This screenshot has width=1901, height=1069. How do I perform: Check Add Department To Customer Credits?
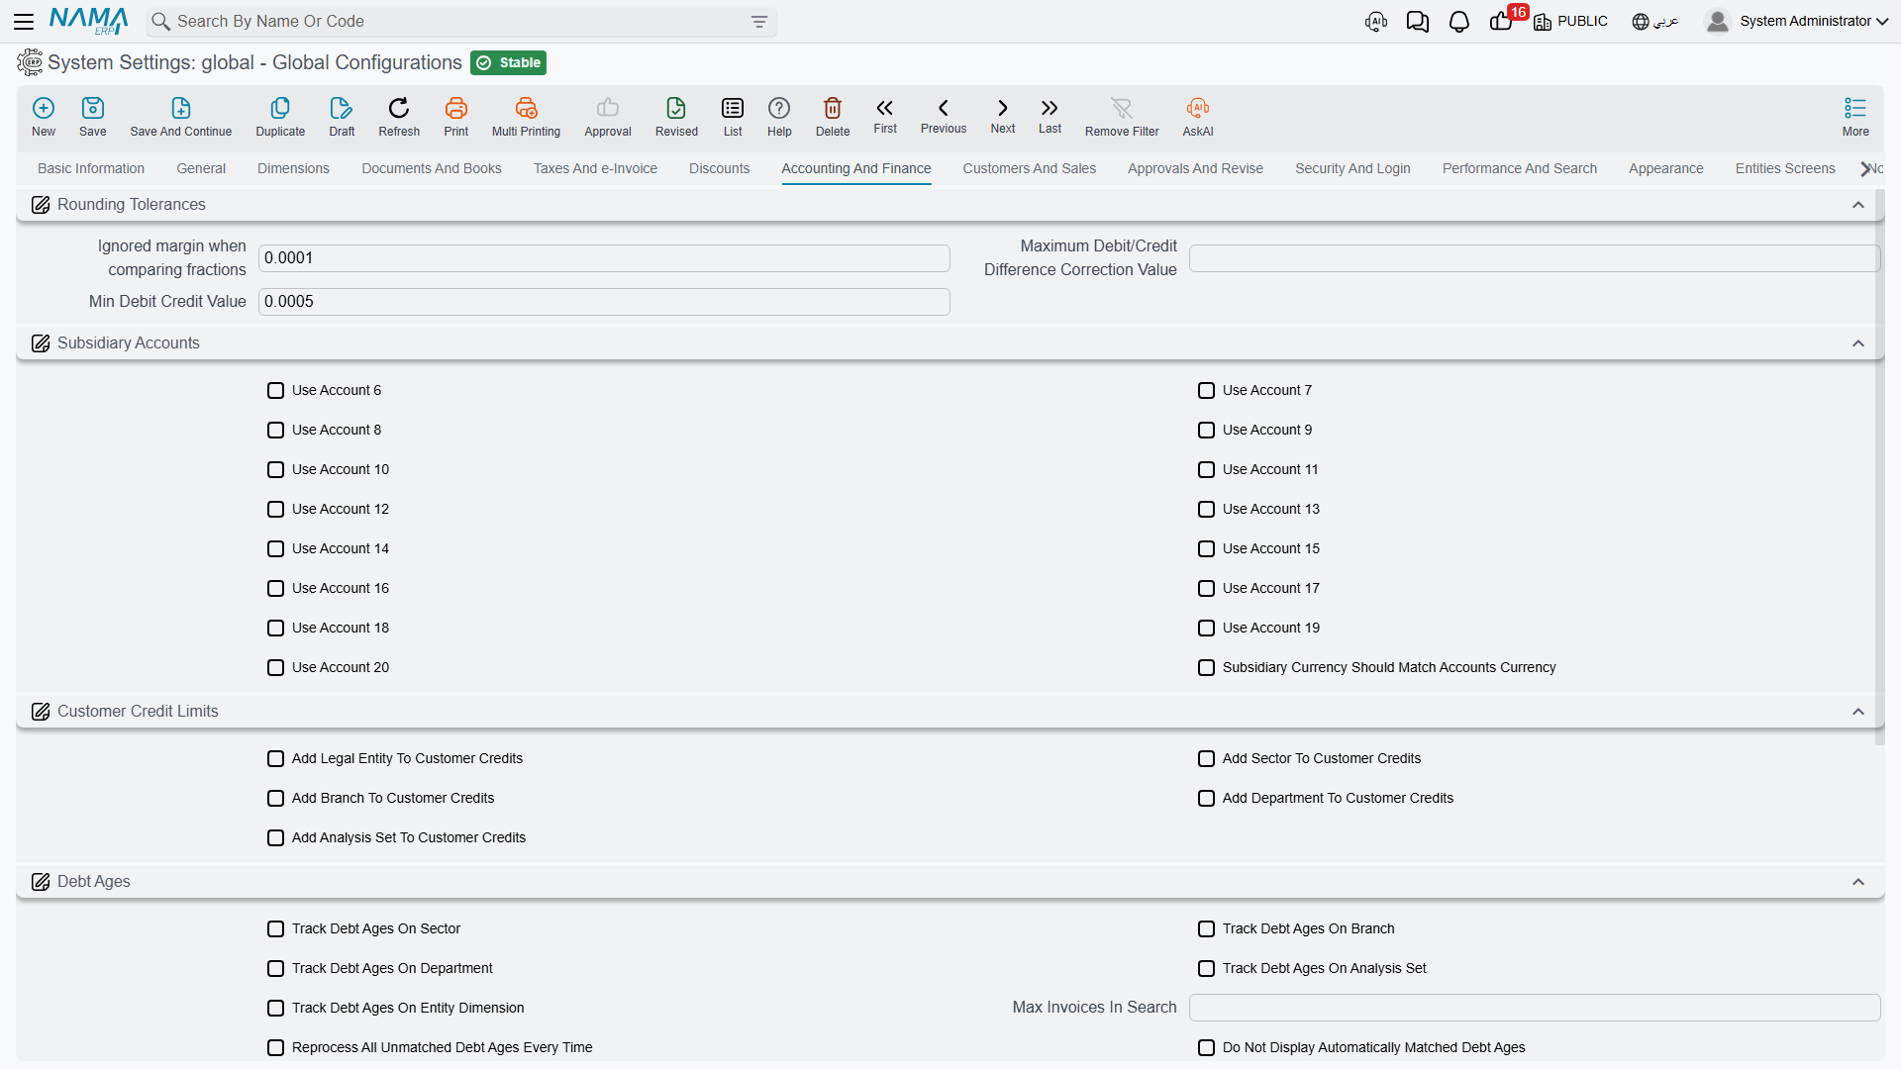point(1206,799)
